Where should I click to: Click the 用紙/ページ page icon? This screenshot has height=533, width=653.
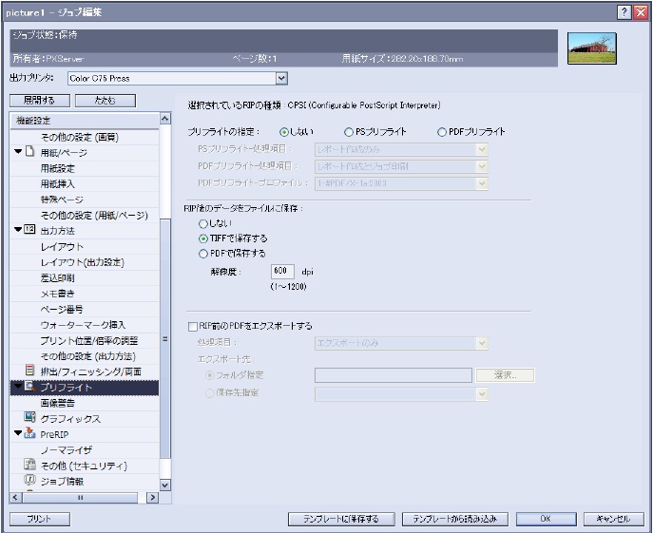click(x=29, y=152)
